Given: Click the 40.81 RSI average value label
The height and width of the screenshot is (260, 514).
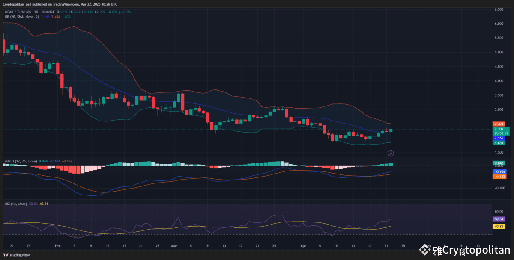Looking at the screenshot, I should click(x=499, y=227).
